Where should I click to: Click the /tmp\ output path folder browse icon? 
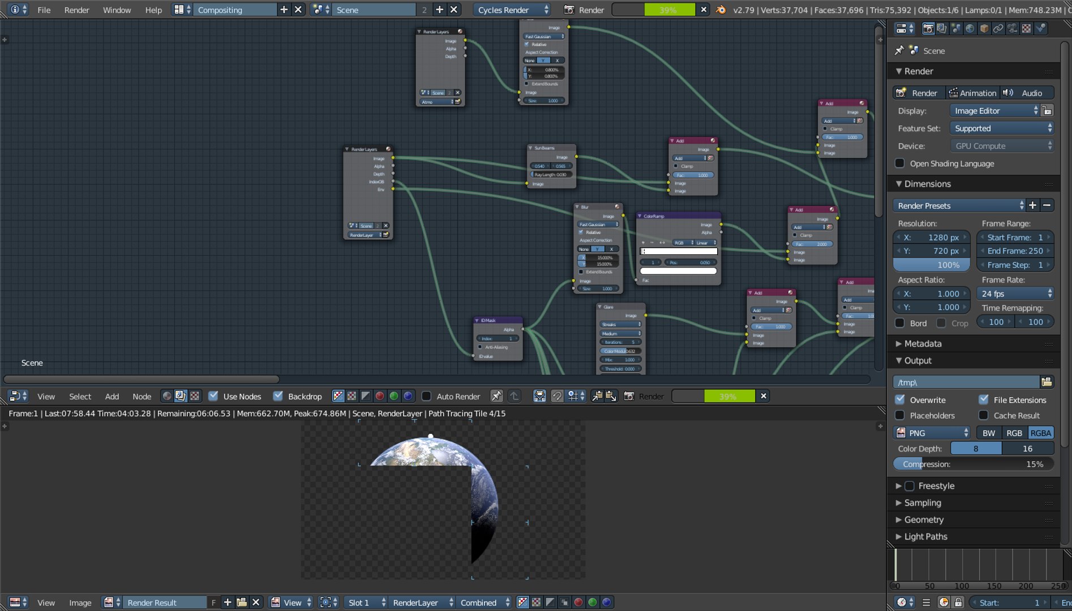pos(1047,382)
